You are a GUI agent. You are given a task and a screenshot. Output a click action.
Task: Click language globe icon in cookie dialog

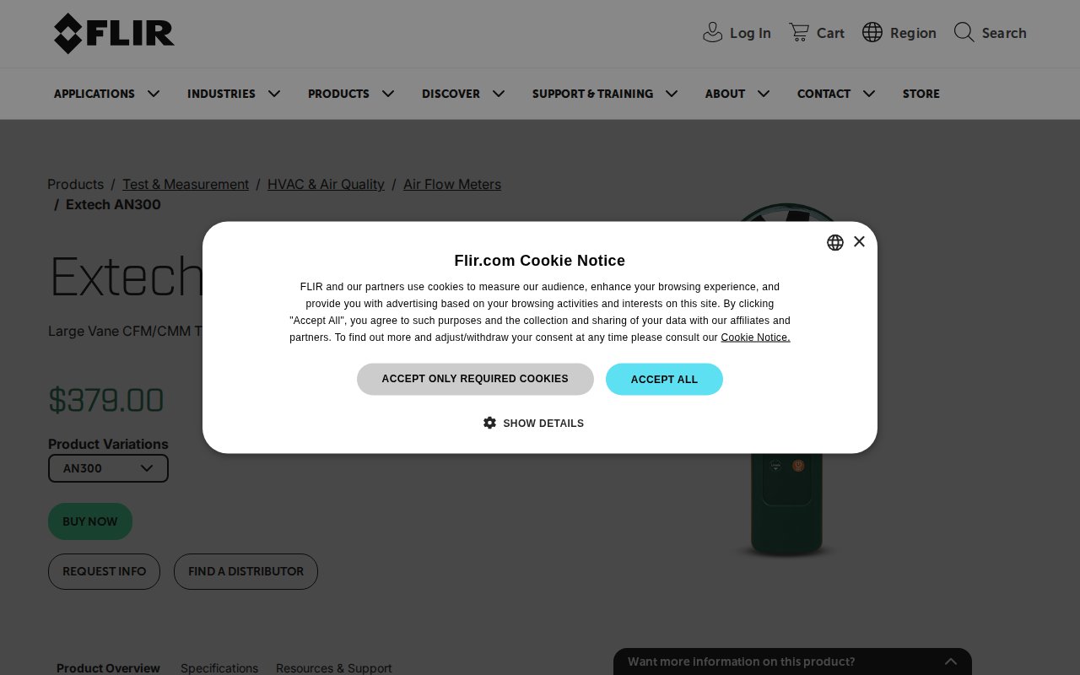click(835, 243)
